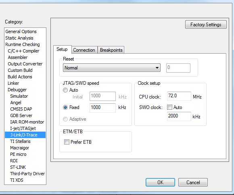
Task: Click the SWO clock kHz field
Action: tap(179, 116)
